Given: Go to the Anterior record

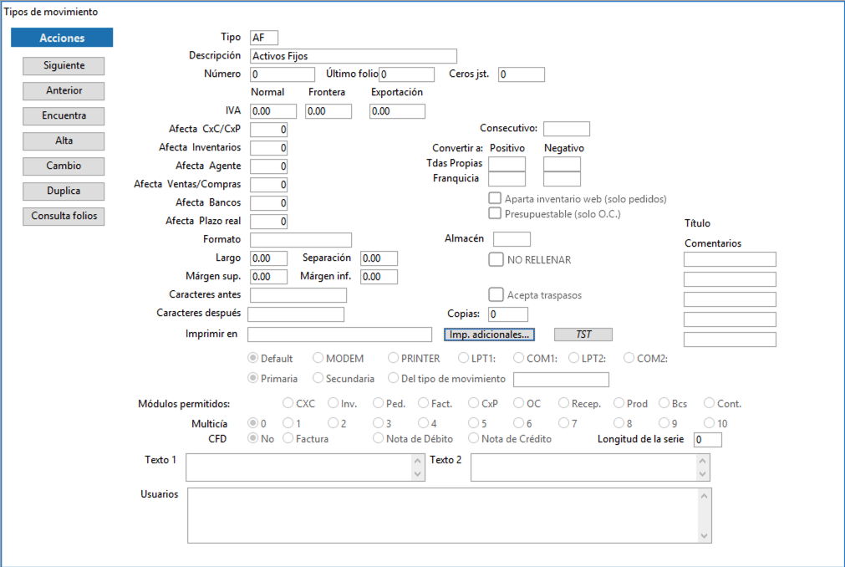Looking at the screenshot, I should [x=64, y=90].
